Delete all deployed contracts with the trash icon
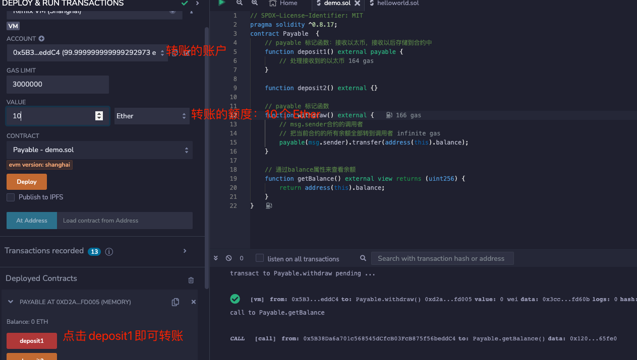 coord(191,280)
